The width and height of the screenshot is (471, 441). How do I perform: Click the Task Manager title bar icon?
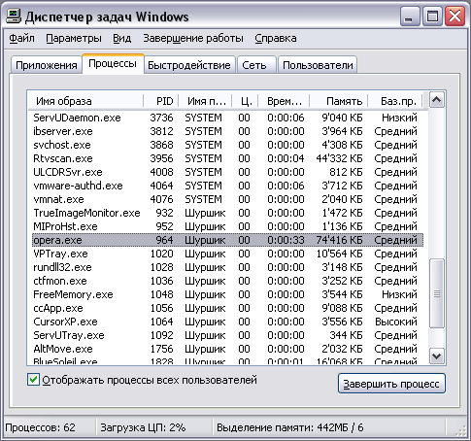click(14, 17)
